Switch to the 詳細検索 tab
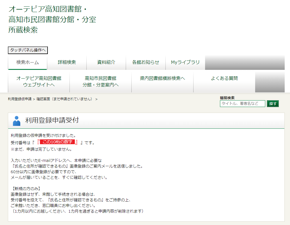The width and height of the screenshot is (290, 225). click(67, 63)
